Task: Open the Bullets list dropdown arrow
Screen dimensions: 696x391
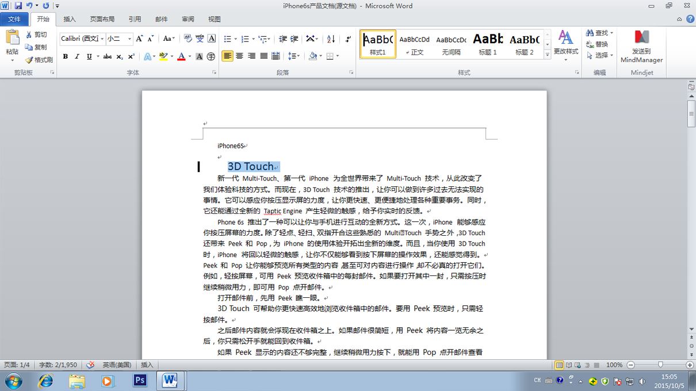Action: coord(235,39)
